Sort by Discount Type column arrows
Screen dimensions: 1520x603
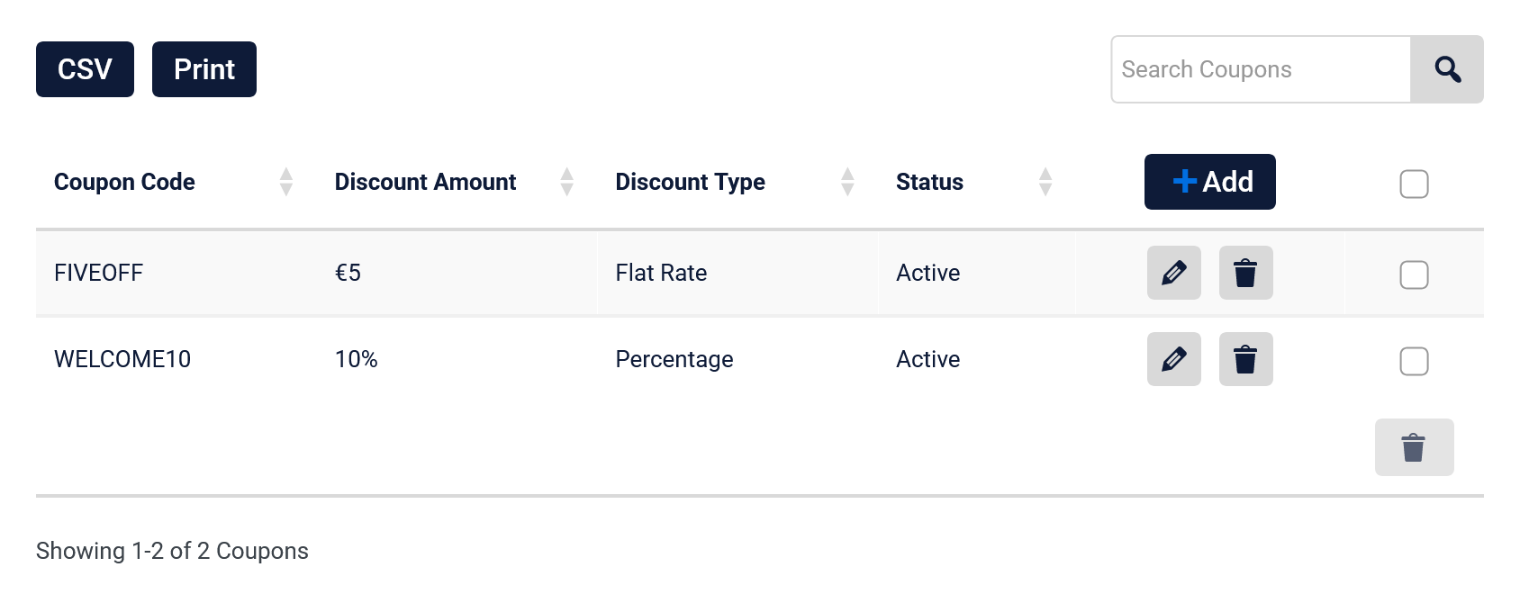(847, 182)
